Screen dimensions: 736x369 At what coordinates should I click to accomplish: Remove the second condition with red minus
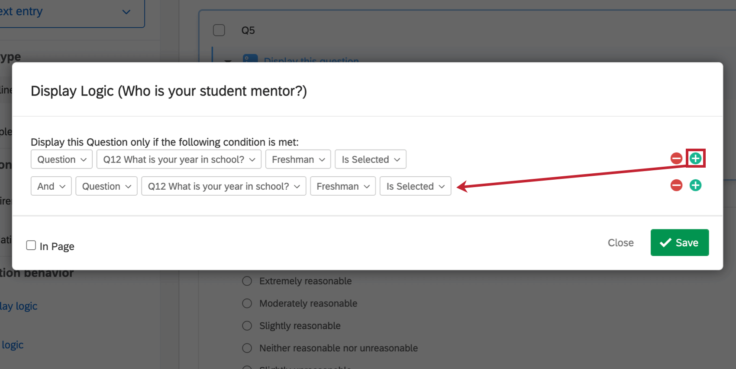pyautogui.click(x=676, y=185)
